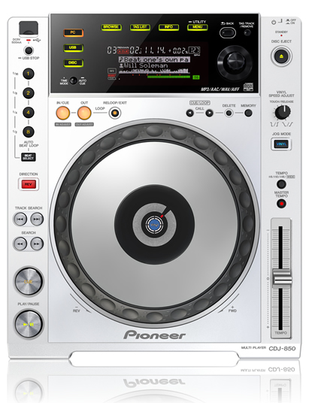Hit the DISC EJECT button
Screen dimensions: 309x403
pos(281,56)
